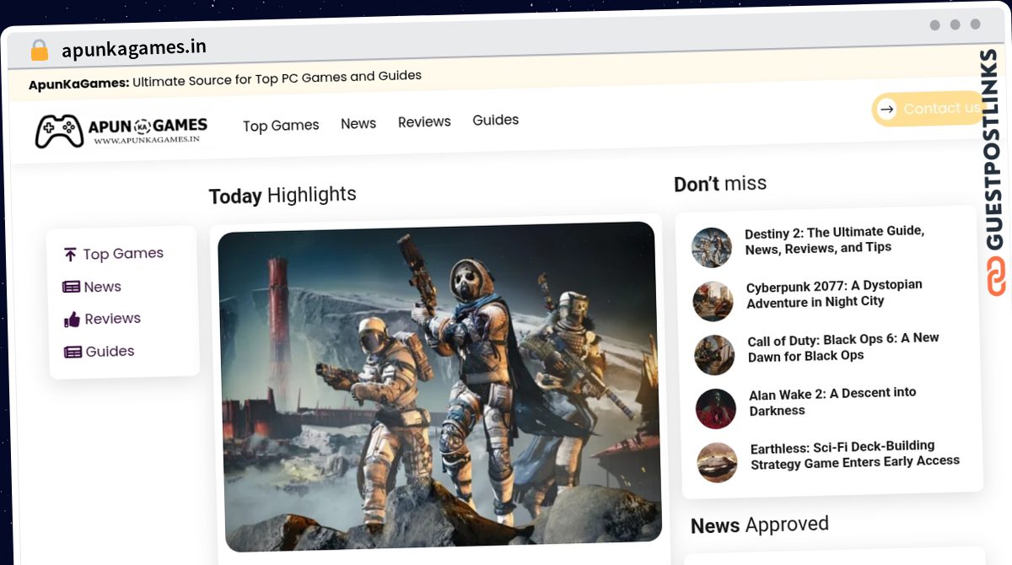1012x565 pixels.
Task: Open Top Games in the header navigation
Action: [x=281, y=126]
